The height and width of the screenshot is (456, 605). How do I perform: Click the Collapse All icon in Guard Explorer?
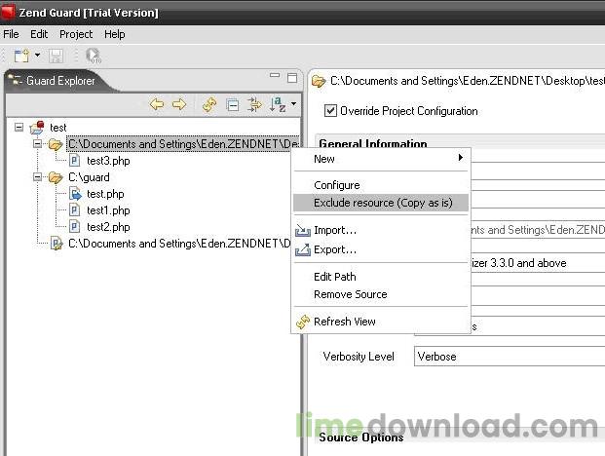pos(233,105)
